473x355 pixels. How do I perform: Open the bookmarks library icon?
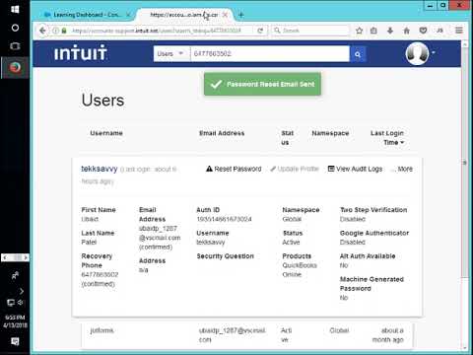pos(373,31)
